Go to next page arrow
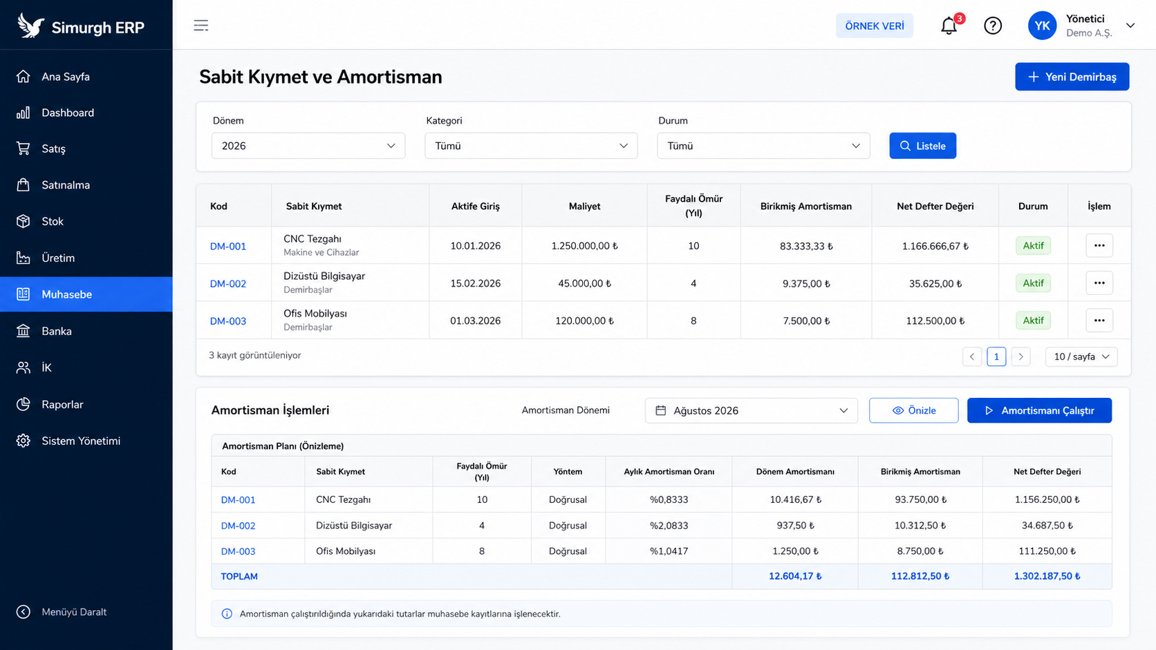This screenshot has width=1156, height=650. tap(1020, 356)
